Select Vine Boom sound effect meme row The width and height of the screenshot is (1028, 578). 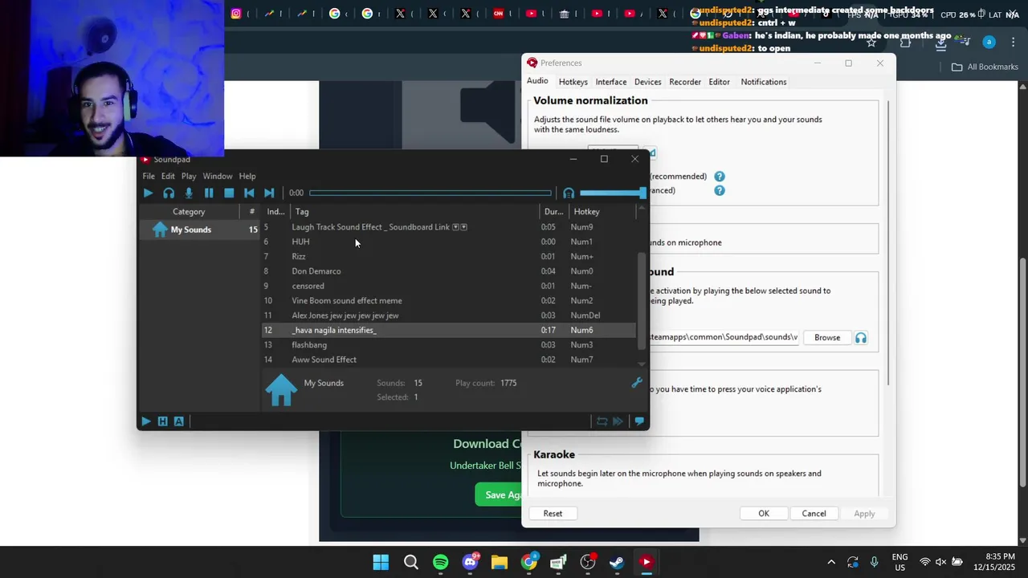coord(448,300)
